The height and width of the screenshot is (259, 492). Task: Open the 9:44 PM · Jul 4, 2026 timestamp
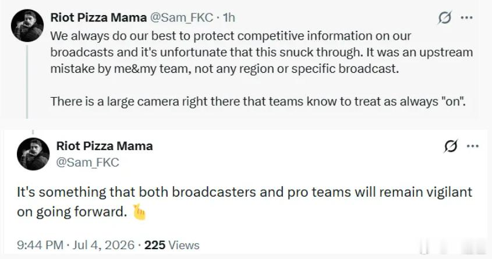[76, 245]
